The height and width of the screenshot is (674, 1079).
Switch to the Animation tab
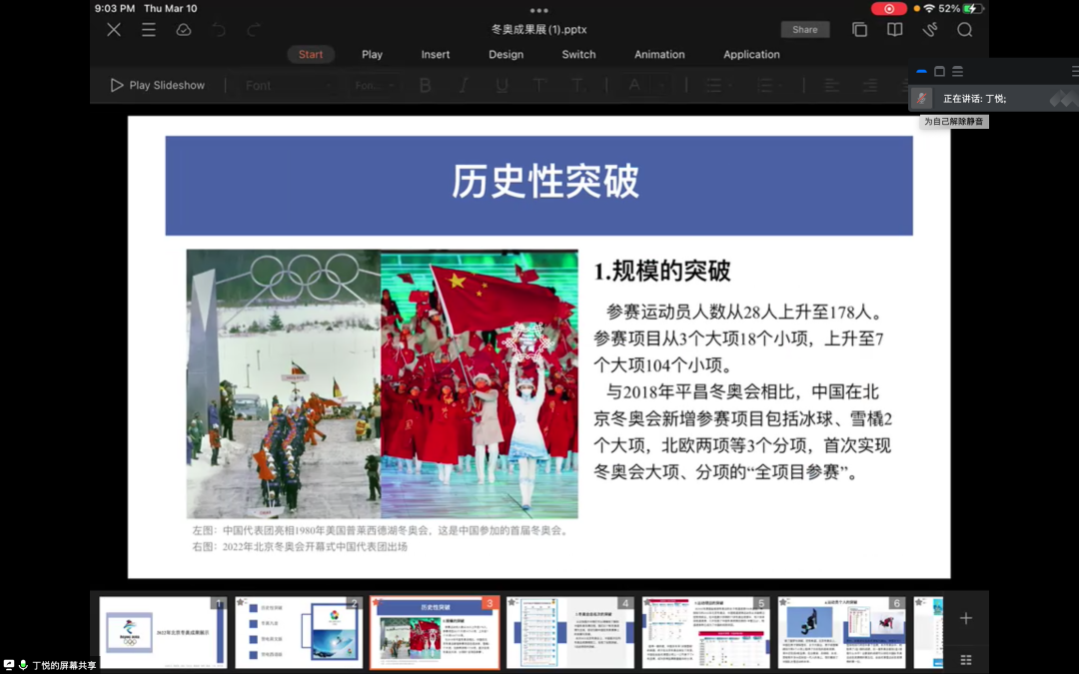659,55
